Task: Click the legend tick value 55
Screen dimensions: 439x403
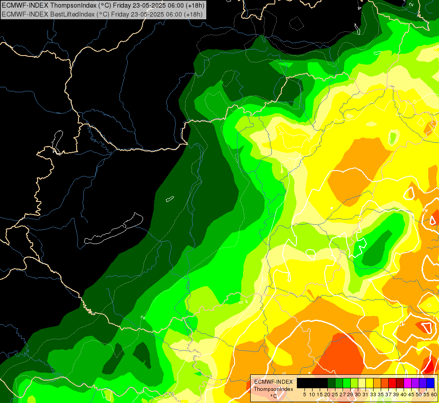Action: click(426, 394)
